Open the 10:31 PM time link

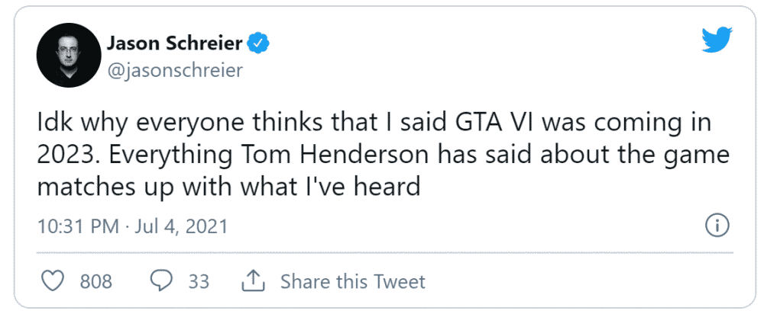[78, 226]
